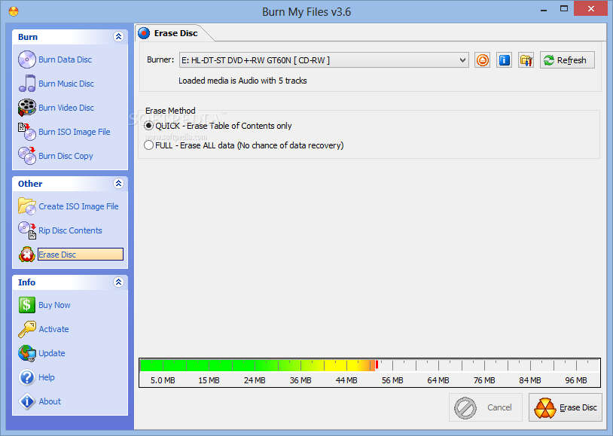Click the blue drive info button
Image resolution: width=613 pixels, height=436 pixels.
pos(504,60)
